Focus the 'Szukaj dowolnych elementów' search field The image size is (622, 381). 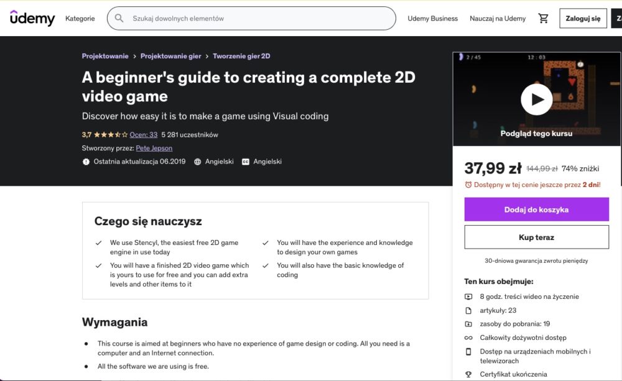251,18
